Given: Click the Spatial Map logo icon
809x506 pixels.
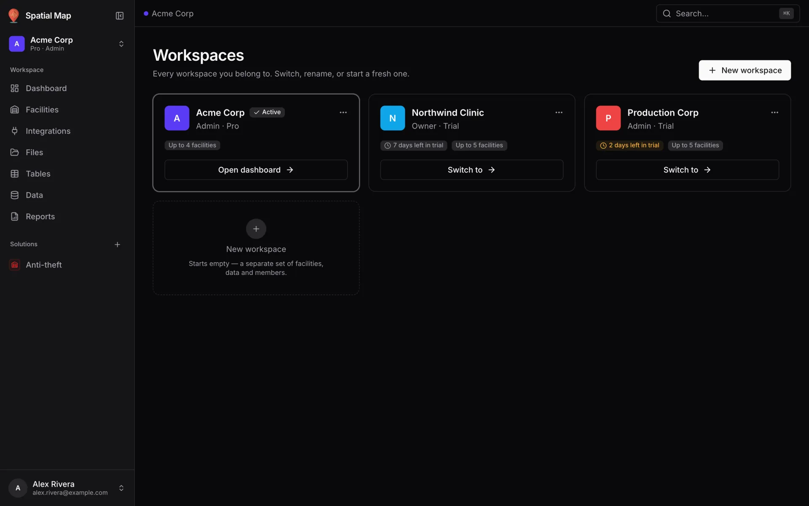Looking at the screenshot, I should coord(13,16).
